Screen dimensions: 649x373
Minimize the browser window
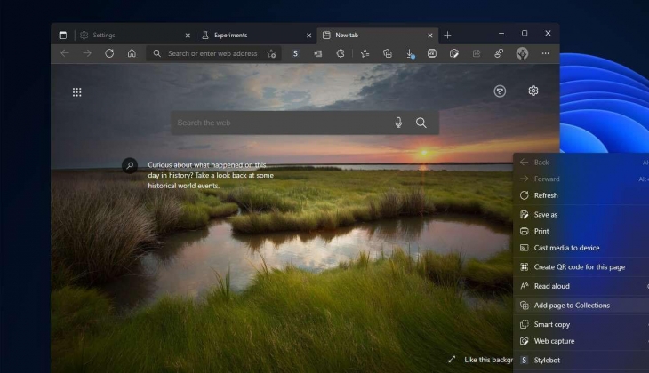pyautogui.click(x=501, y=33)
